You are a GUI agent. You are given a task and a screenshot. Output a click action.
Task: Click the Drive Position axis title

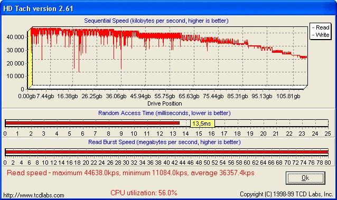[165, 103]
